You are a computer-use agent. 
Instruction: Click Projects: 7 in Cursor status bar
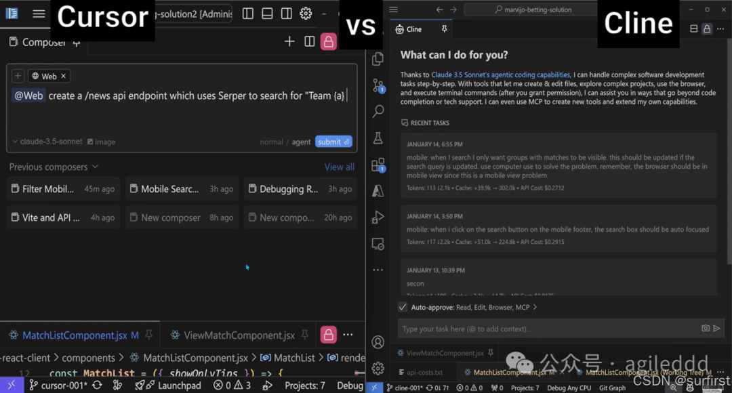click(x=305, y=386)
